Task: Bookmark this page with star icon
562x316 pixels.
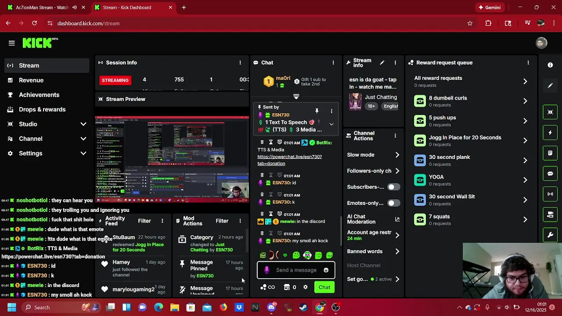Action: (470, 23)
